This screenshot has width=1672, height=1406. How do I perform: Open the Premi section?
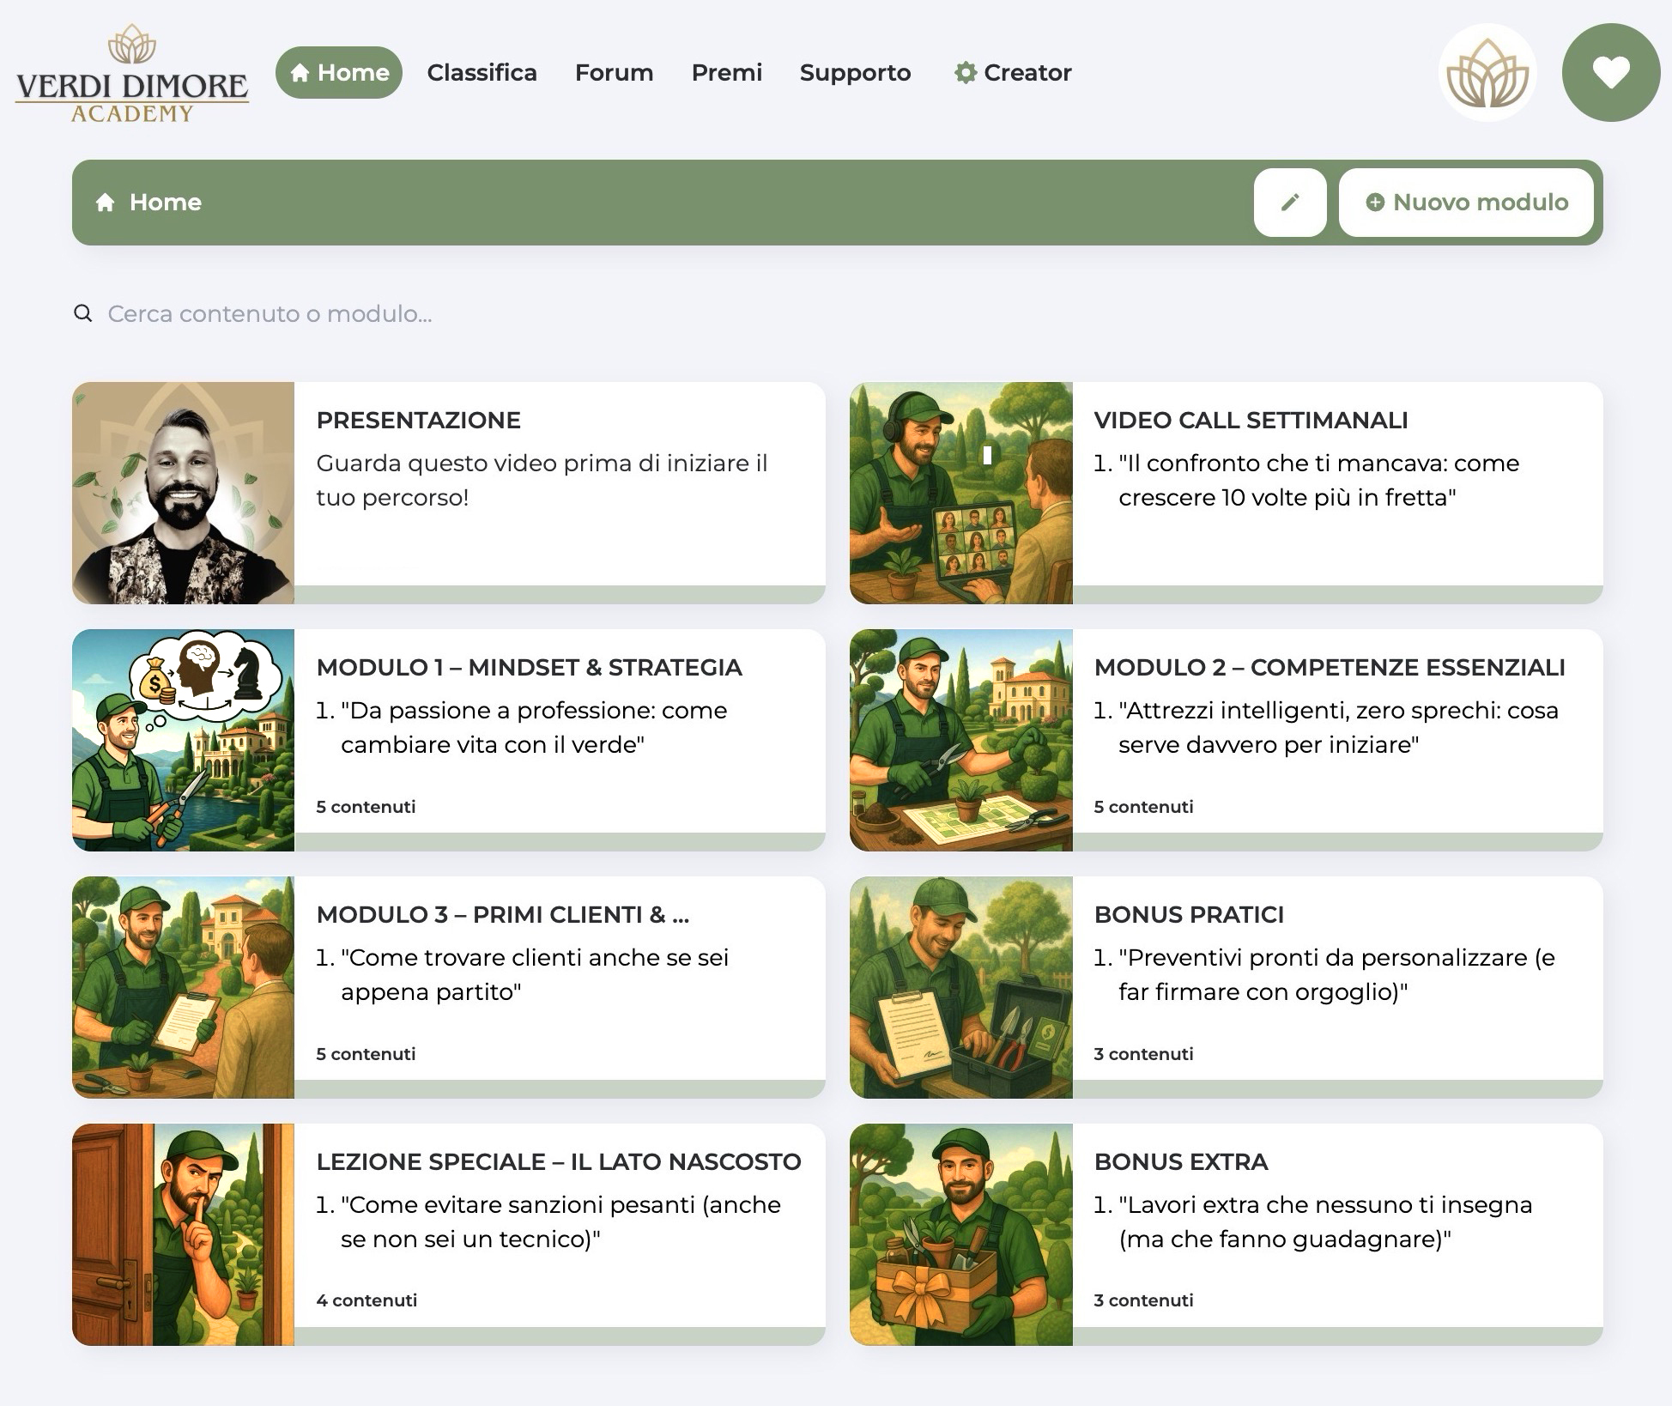coord(726,72)
